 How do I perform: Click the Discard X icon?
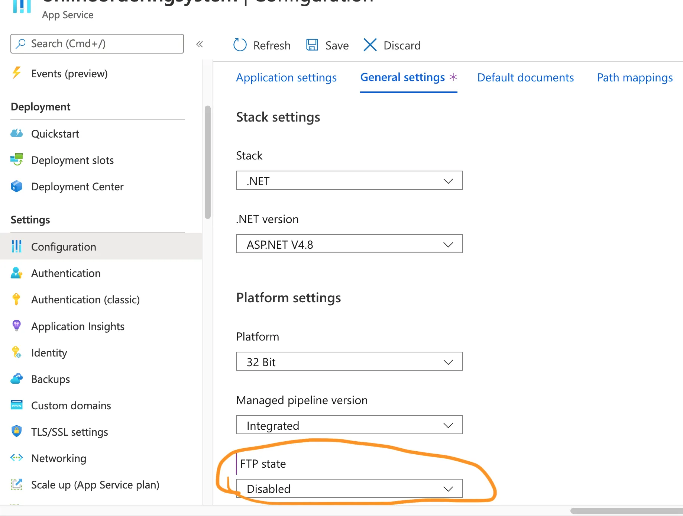(x=370, y=45)
